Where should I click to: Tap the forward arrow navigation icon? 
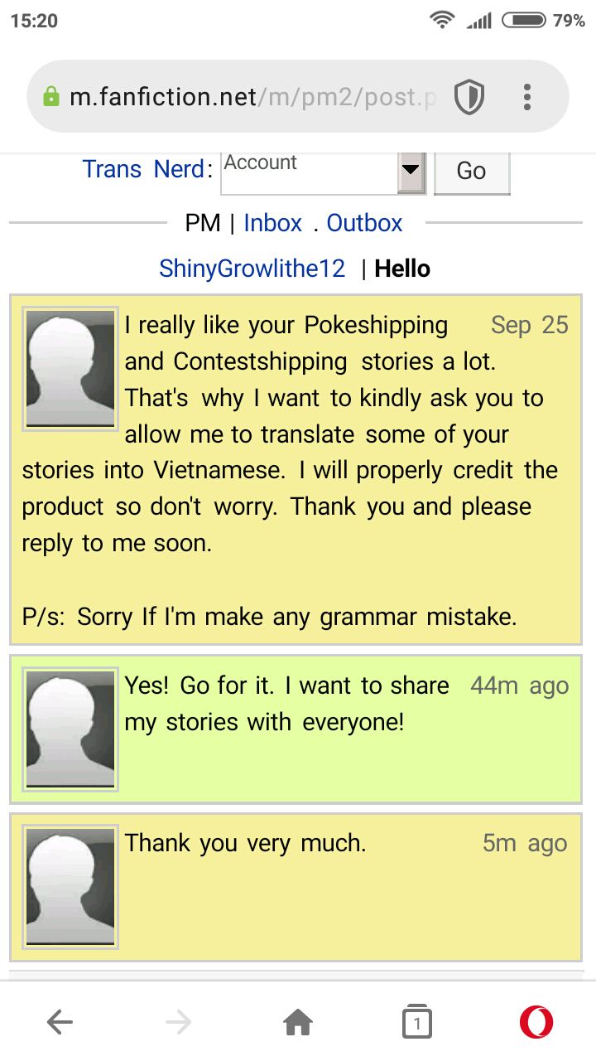click(178, 1023)
